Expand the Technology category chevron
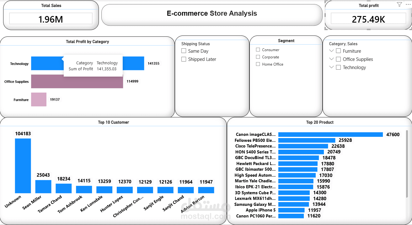Viewport: 412px width, 225px height. pyautogui.click(x=332, y=67)
